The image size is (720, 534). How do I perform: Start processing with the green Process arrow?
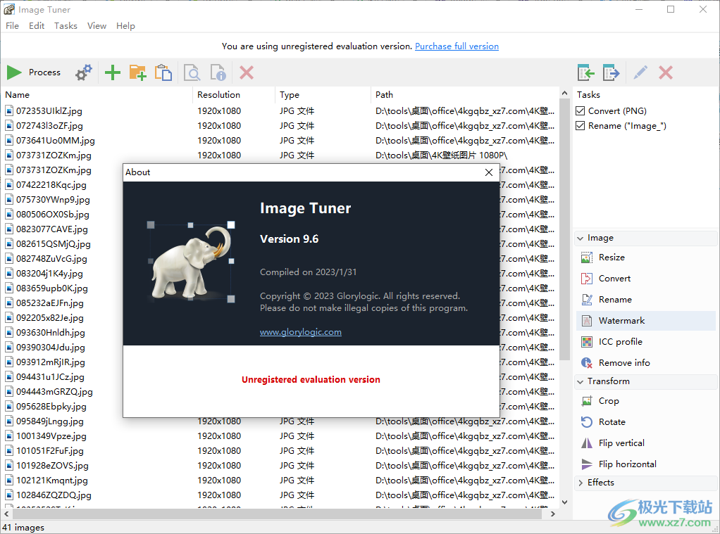point(14,72)
